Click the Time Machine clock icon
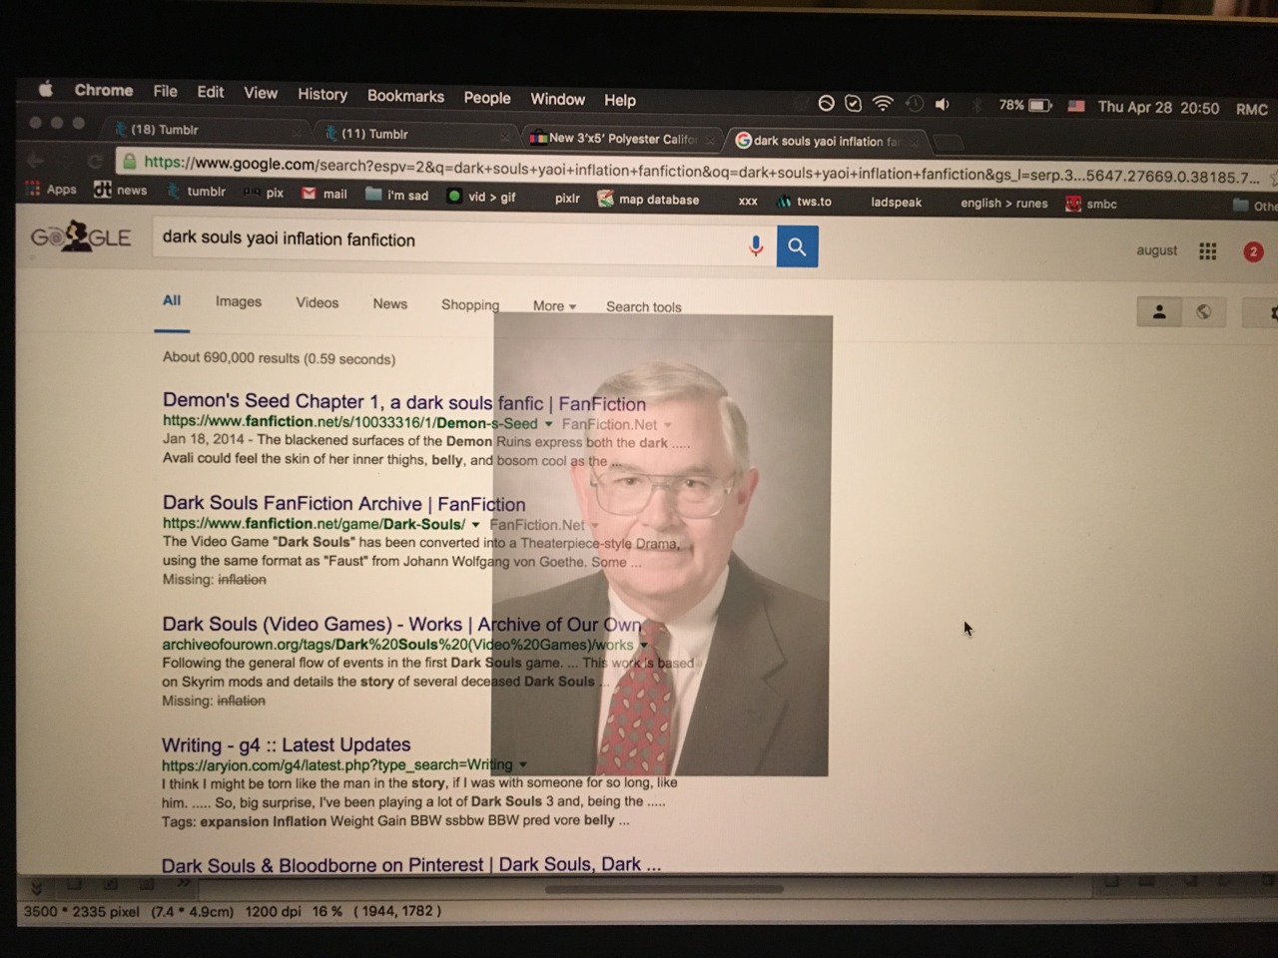Image resolution: width=1278 pixels, height=958 pixels. click(x=914, y=103)
